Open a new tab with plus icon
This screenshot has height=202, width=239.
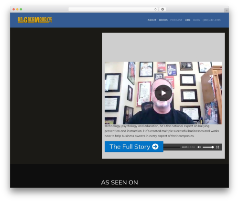227,11
